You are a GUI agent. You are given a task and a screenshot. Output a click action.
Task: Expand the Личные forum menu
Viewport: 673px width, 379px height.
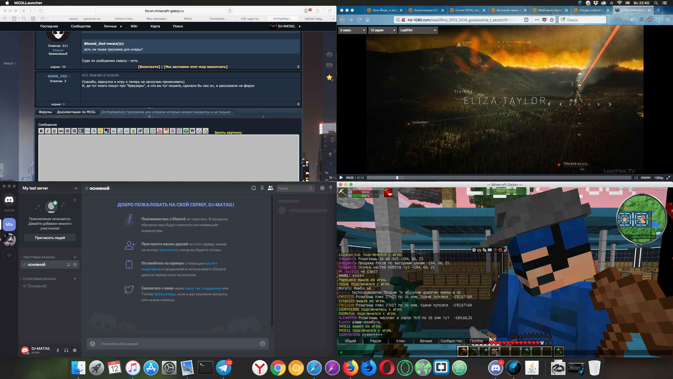(113, 26)
